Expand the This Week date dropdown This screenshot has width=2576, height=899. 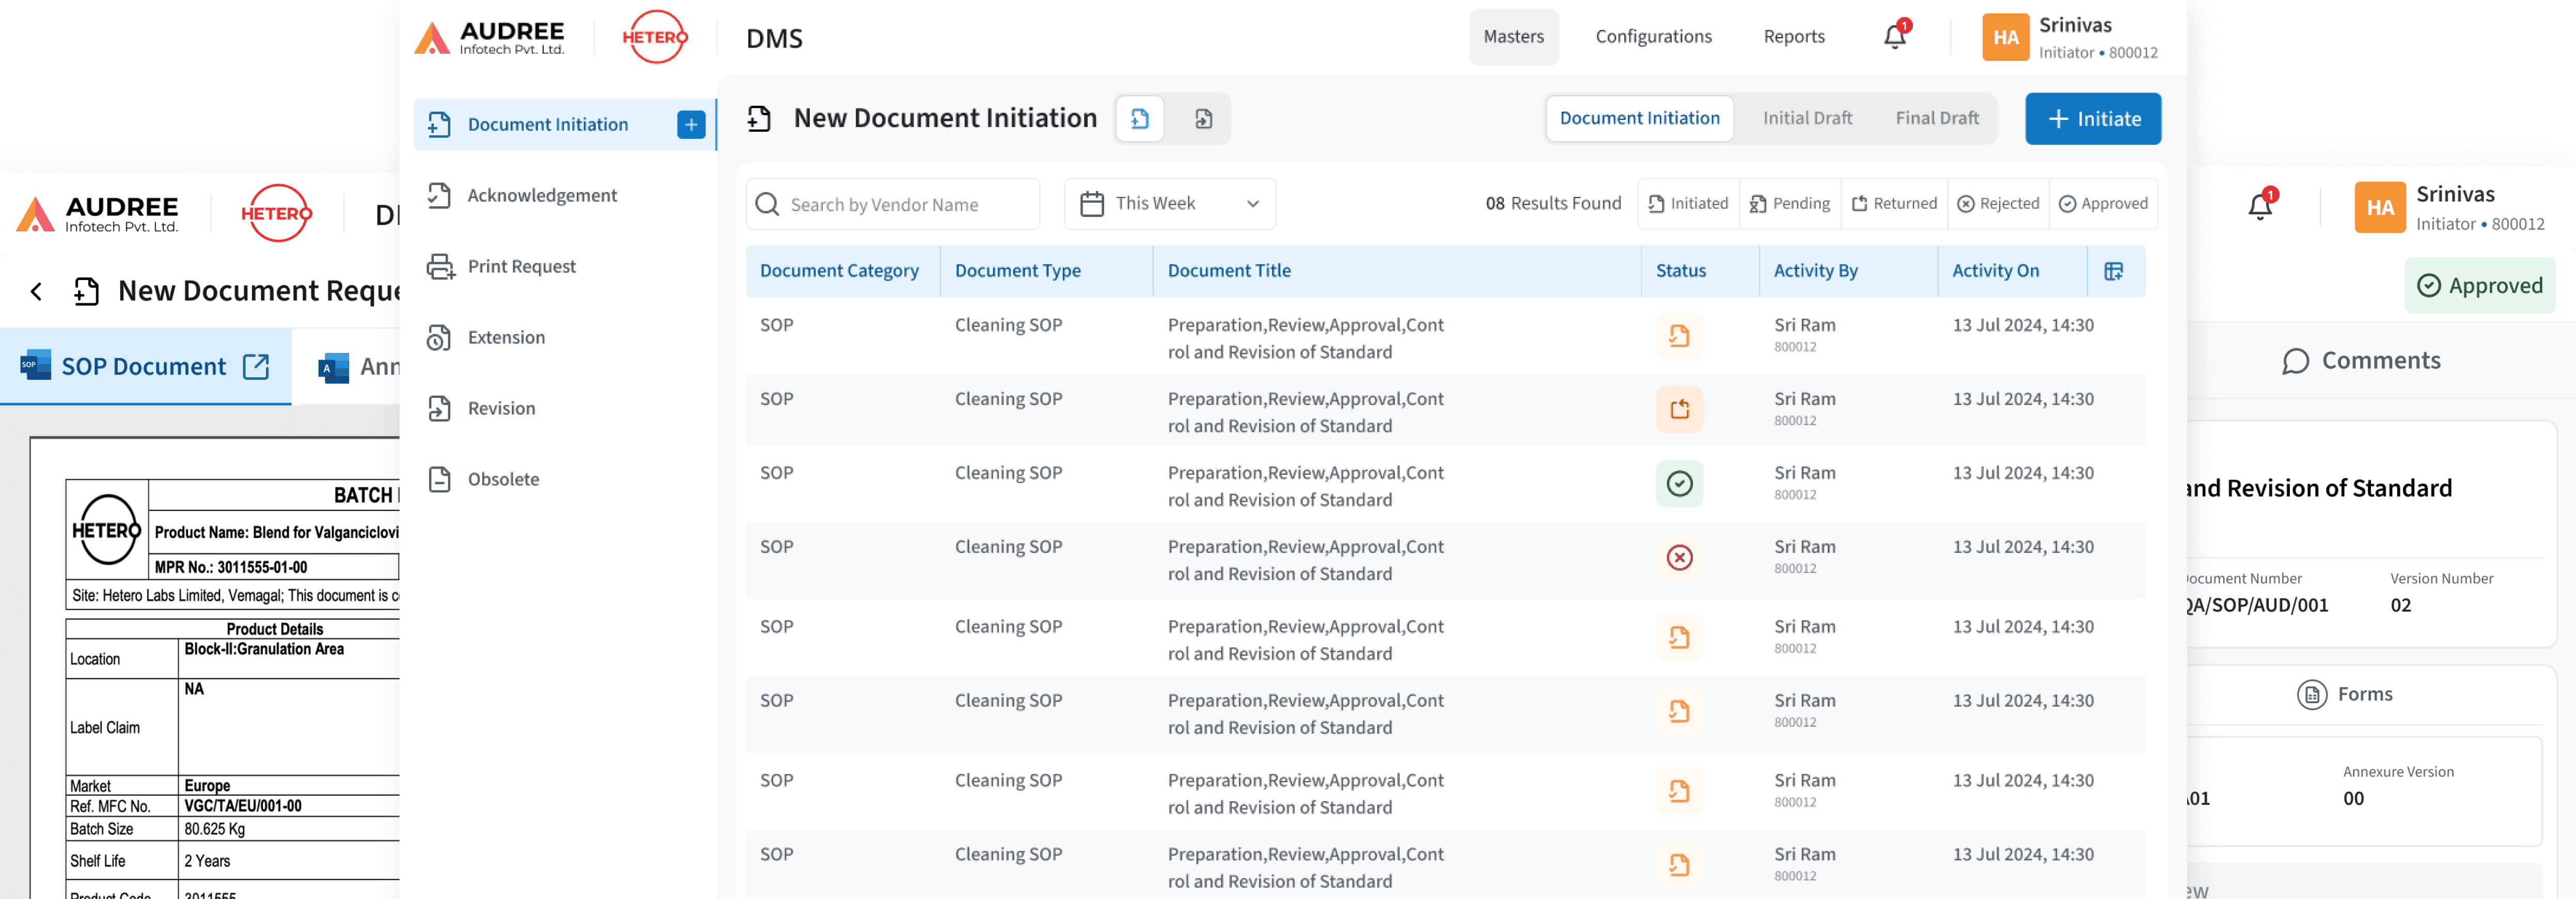click(x=1169, y=204)
